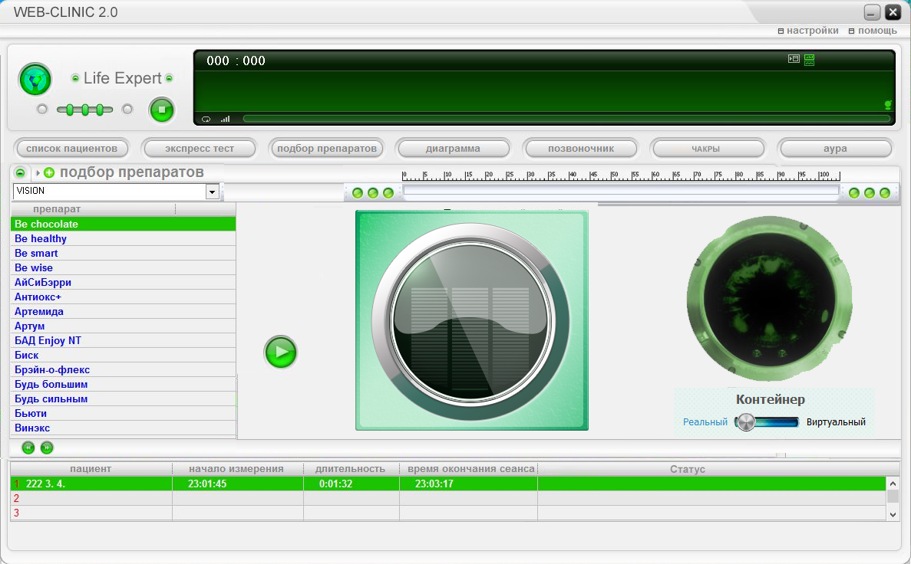Click the signal bars icon in the display
Viewport: 911px width, 564px height.
(x=226, y=119)
